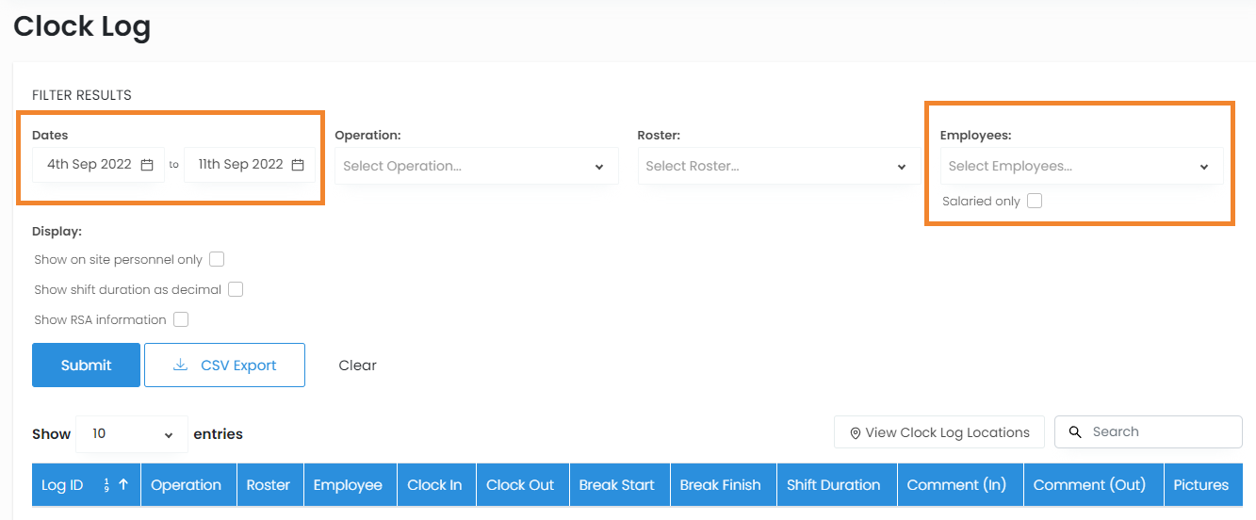Toggle Show shift duration as decimal
Screen dimensions: 1256x520
(x=236, y=289)
